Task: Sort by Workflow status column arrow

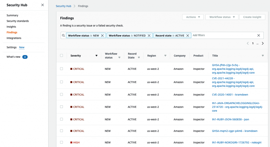Action: pyautogui.click(x=119, y=57)
